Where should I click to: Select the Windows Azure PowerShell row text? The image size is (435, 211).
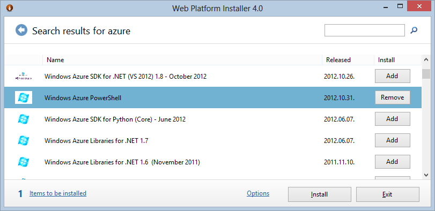[83, 98]
